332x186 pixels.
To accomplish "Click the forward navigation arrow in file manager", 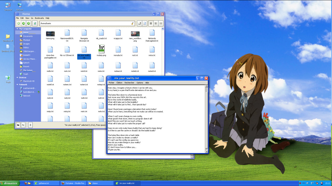I will tap(24, 24).
